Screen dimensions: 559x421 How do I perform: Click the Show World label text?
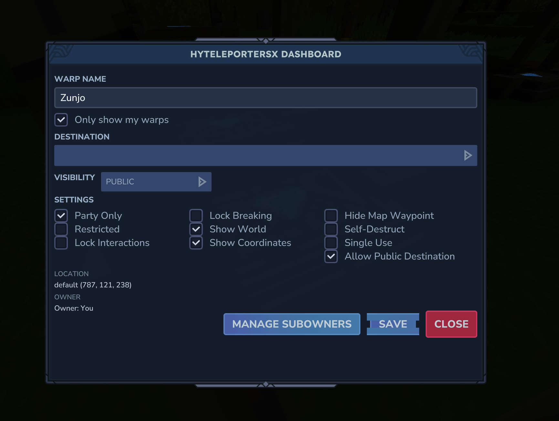coord(238,229)
